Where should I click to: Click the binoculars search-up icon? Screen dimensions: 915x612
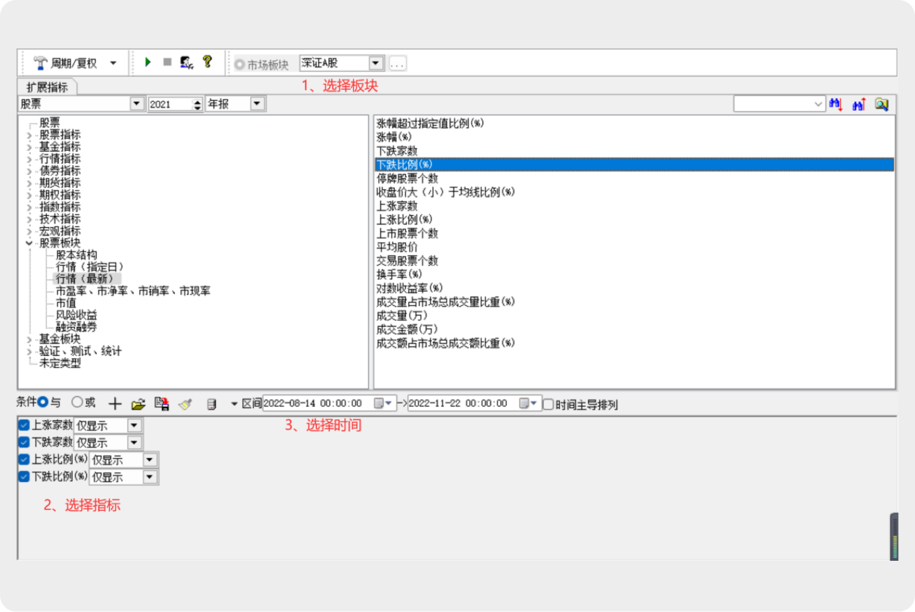click(x=859, y=104)
